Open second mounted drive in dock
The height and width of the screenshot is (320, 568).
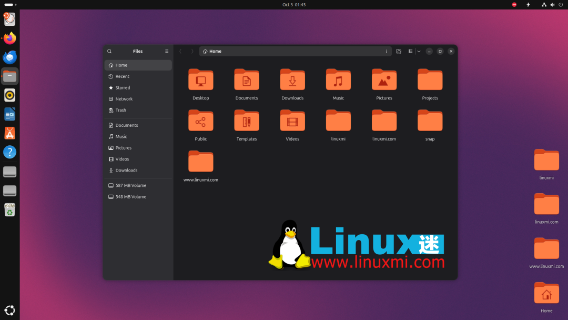[10, 191]
